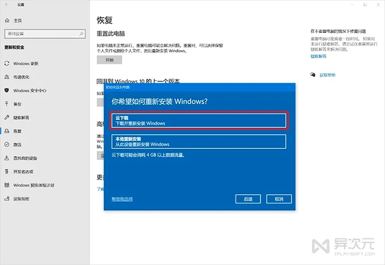
Task: Click heading 在不重置电脑的情况下修复问题
Action: click(x=338, y=31)
